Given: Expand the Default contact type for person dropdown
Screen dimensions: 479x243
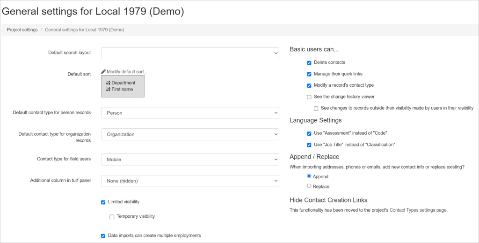Looking at the screenshot, I should [x=190, y=113].
